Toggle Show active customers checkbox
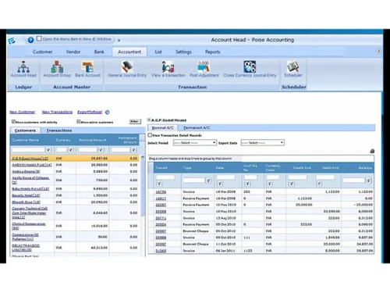Viewport: 390px width, 293px height. coord(79,122)
